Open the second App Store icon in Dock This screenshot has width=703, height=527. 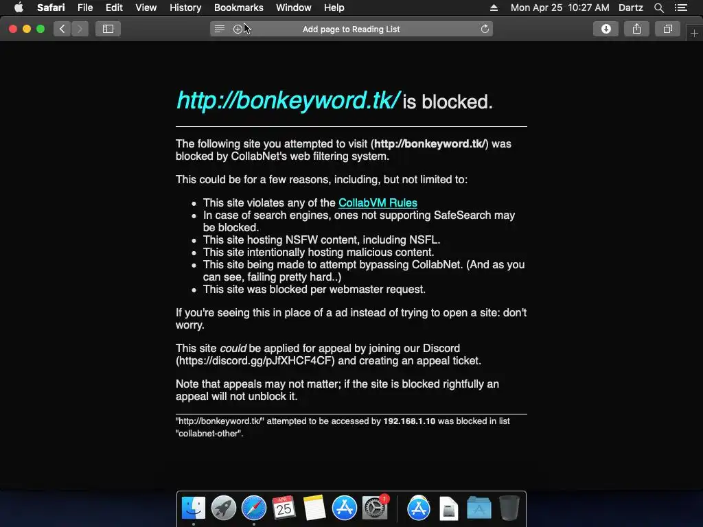418,508
